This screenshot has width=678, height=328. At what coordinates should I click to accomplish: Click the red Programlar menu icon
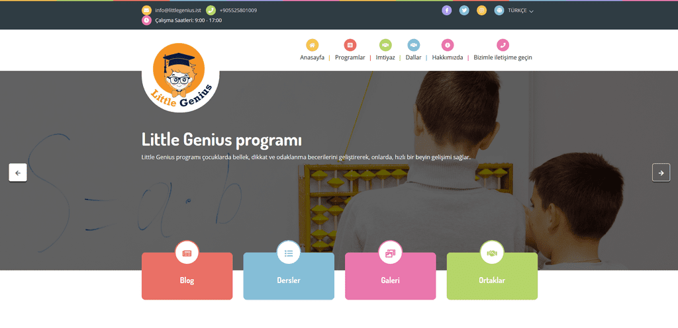[x=350, y=45]
